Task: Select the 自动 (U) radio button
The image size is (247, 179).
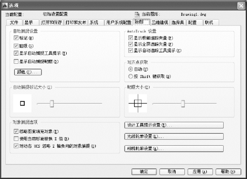Action: coord(131,69)
